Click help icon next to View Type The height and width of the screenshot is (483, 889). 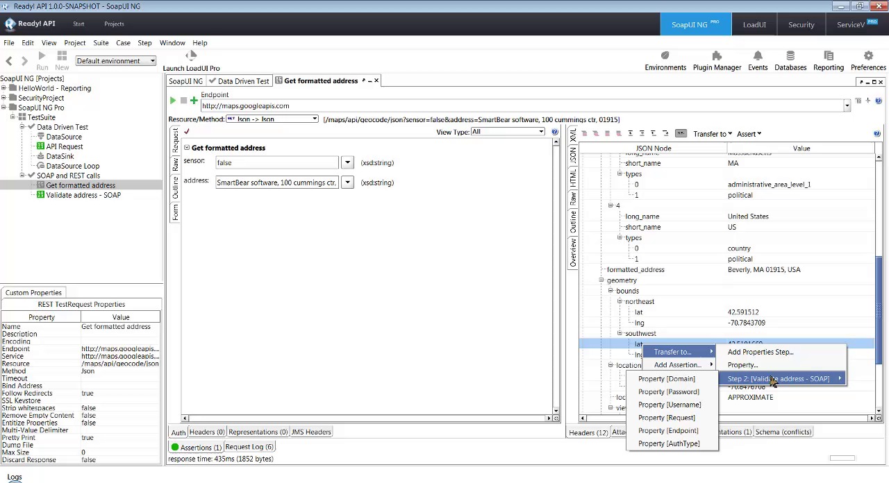(554, 132)
